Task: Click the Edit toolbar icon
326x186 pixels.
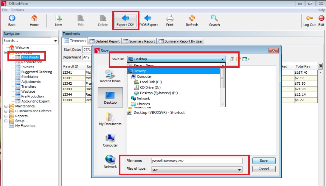Action: click(80, 21)
